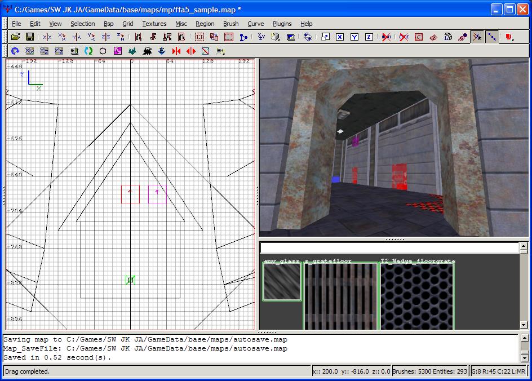Click the Open map folder icon
This screenshot has height=381, width=532.
click(15, 37)
